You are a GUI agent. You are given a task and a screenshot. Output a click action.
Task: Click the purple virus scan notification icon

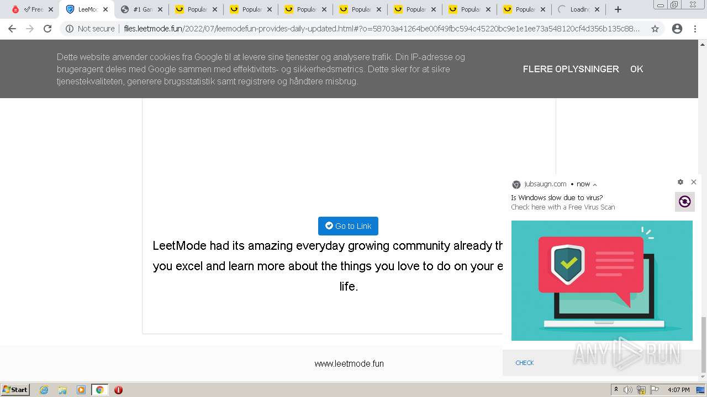[x=685, y=202]
